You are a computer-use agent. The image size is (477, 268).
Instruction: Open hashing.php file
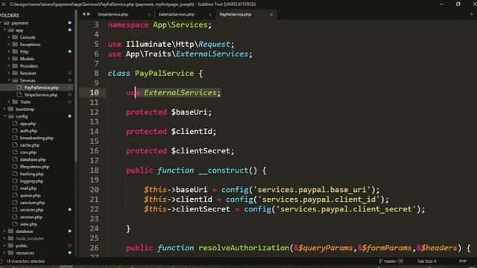[31, 174]
